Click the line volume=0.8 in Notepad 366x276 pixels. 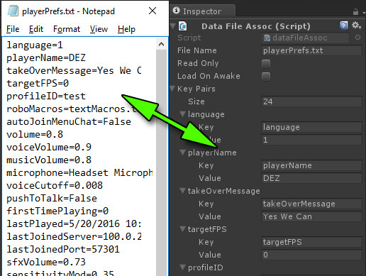(35, 134)
